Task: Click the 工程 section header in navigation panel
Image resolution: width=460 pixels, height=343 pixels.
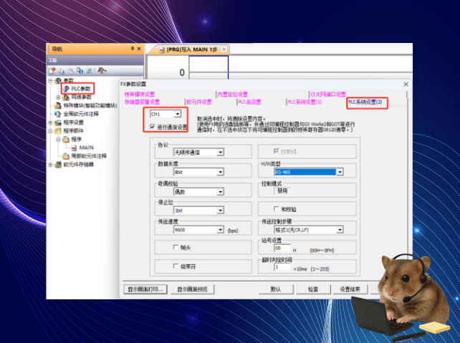Action: (95, 60)
